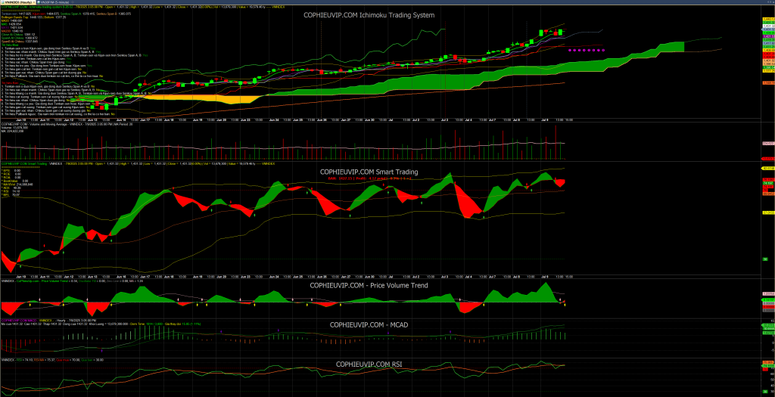Click the 'Close At Chikou' legend line
The height and width of the screenshot is (397, 775).
pyautogui.click(x=18, y=35)
